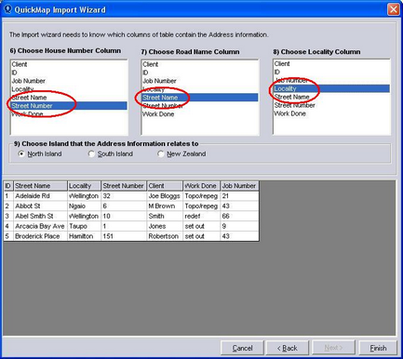Click the greyed-out Next button
This screenshot has width=403, height=359.
[333, 348]
